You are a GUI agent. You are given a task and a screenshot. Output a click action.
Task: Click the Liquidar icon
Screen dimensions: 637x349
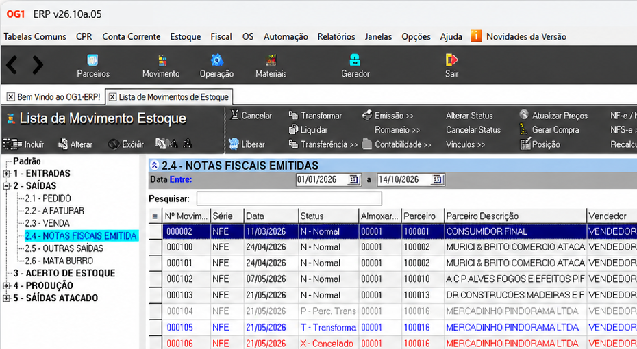(x=293, y=129)
